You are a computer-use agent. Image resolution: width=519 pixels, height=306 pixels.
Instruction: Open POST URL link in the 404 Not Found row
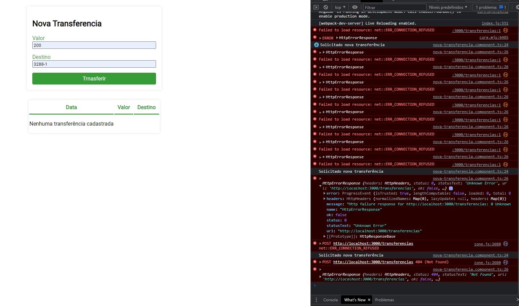(x=373, y=262)
